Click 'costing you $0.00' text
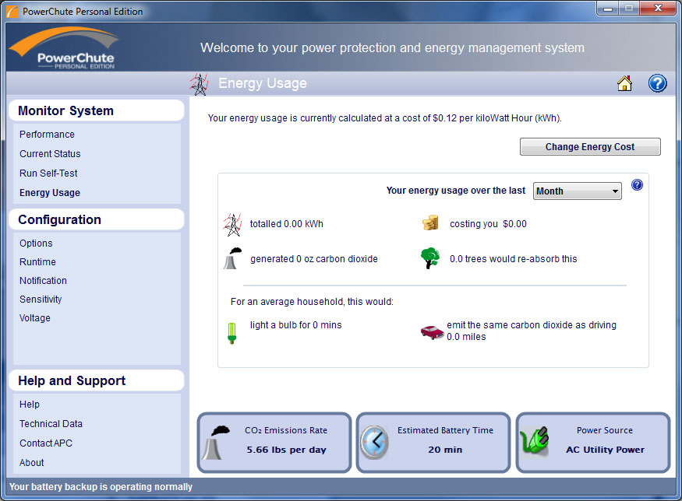The height and width of the screenshot is (501, 682). pyautogui.click(x=488, y=224)
